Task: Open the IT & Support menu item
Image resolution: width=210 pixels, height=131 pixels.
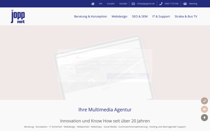Action: click(x=161, y=16)
